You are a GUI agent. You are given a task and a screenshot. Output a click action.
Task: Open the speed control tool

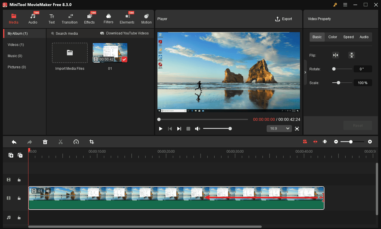(76, 142)
